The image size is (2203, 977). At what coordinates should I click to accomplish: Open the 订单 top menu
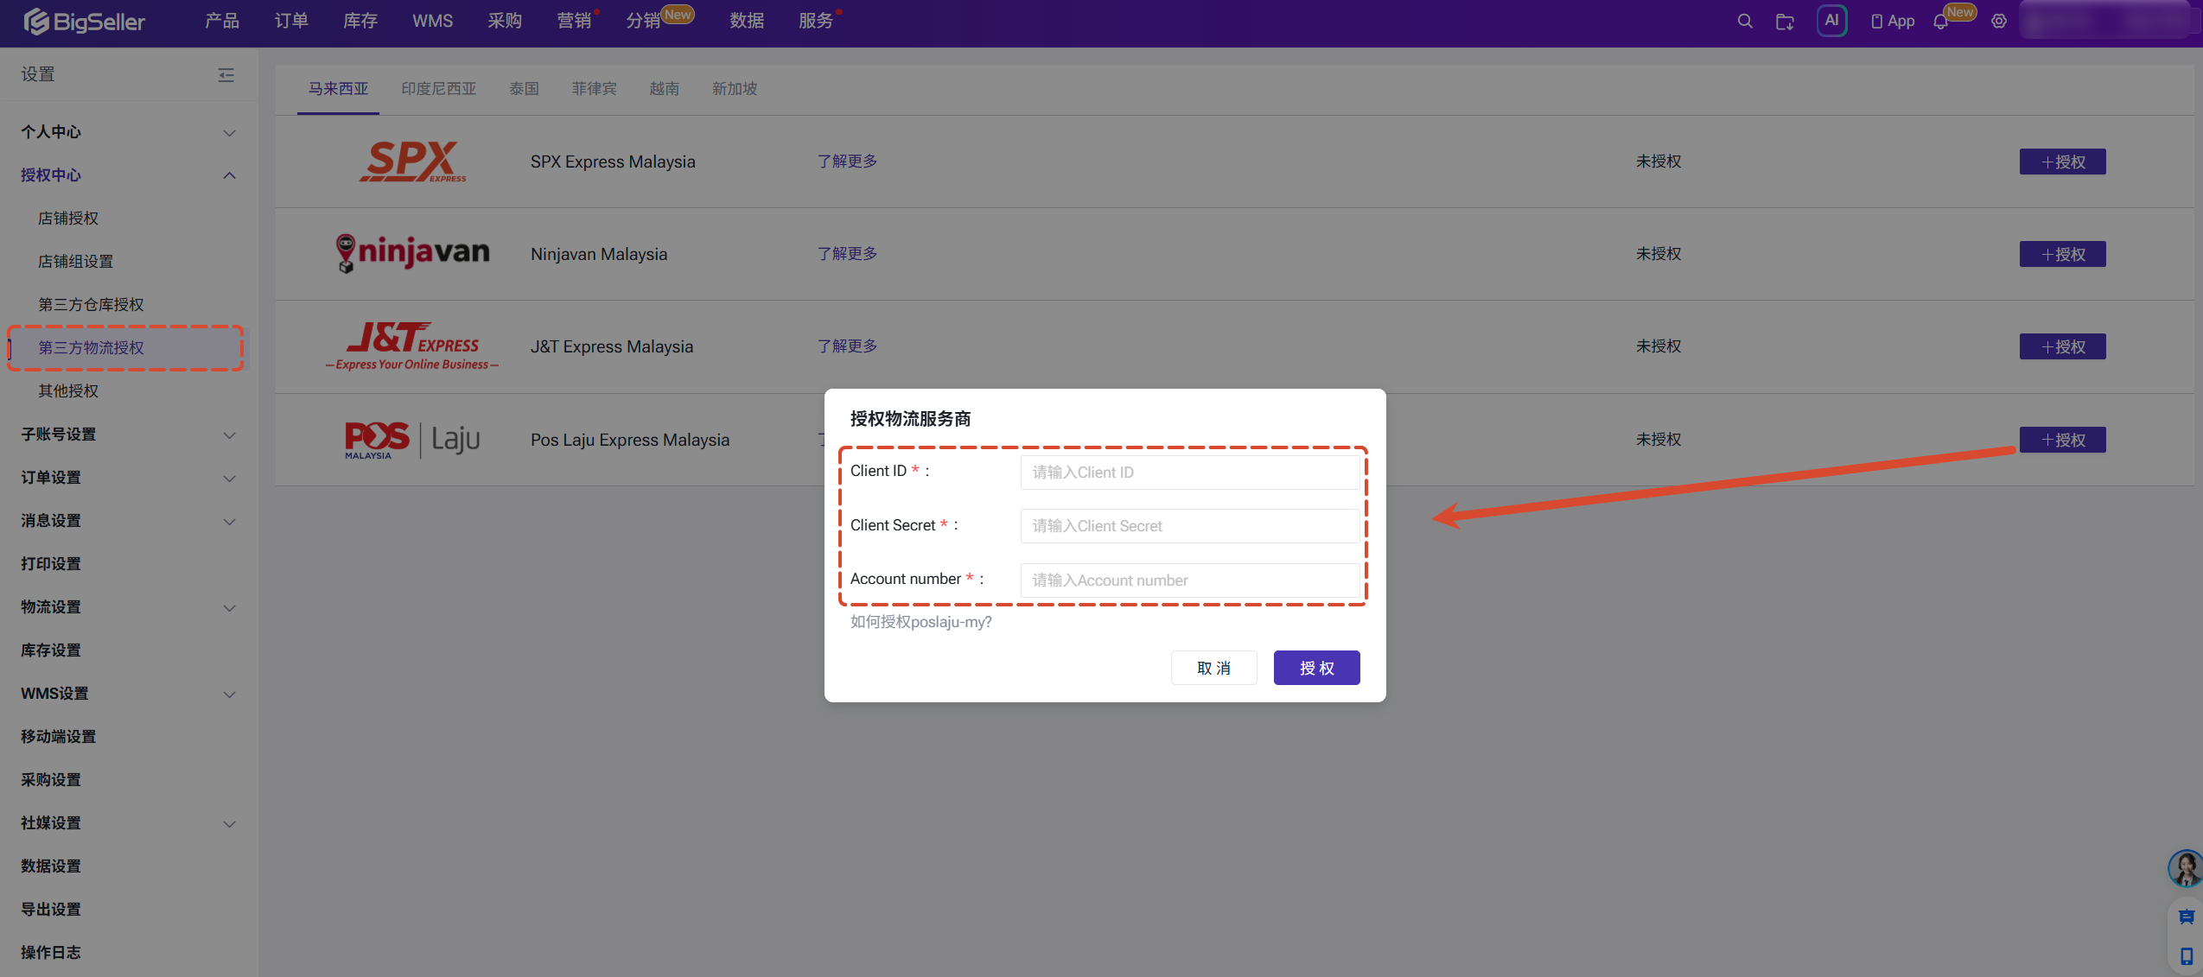pos(291,21)
